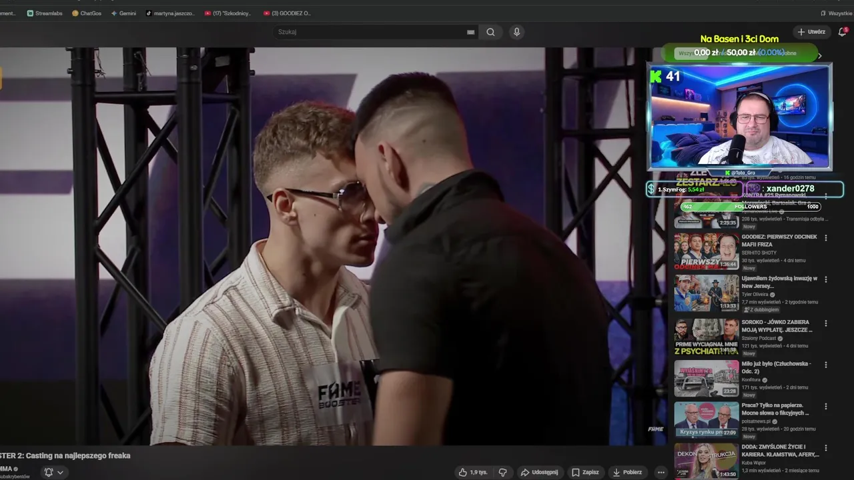854x480 pixels.
Task: Open the SOROKO podcast thumbnail
Action: [706, 337]
